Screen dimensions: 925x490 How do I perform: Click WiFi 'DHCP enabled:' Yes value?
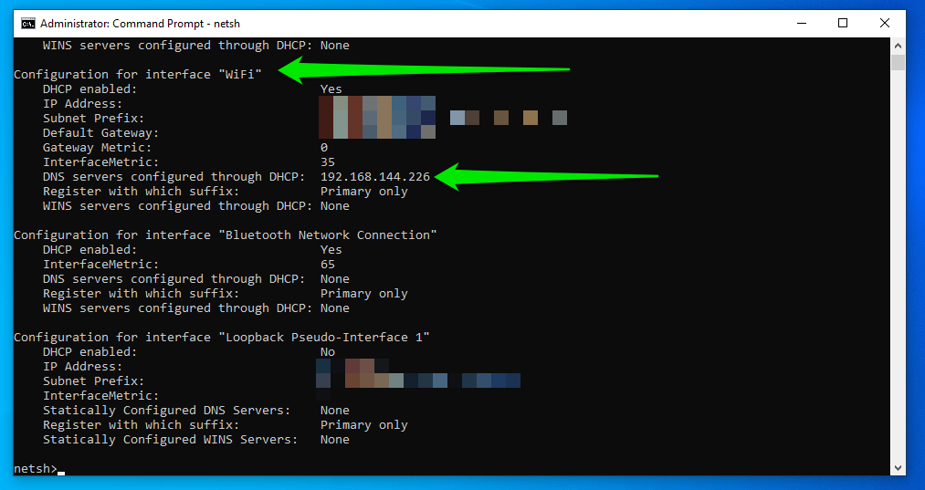[331, 89]
